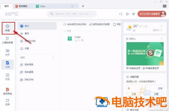Open more options next to 常用

pyautogui.click(x=53, y=58)
